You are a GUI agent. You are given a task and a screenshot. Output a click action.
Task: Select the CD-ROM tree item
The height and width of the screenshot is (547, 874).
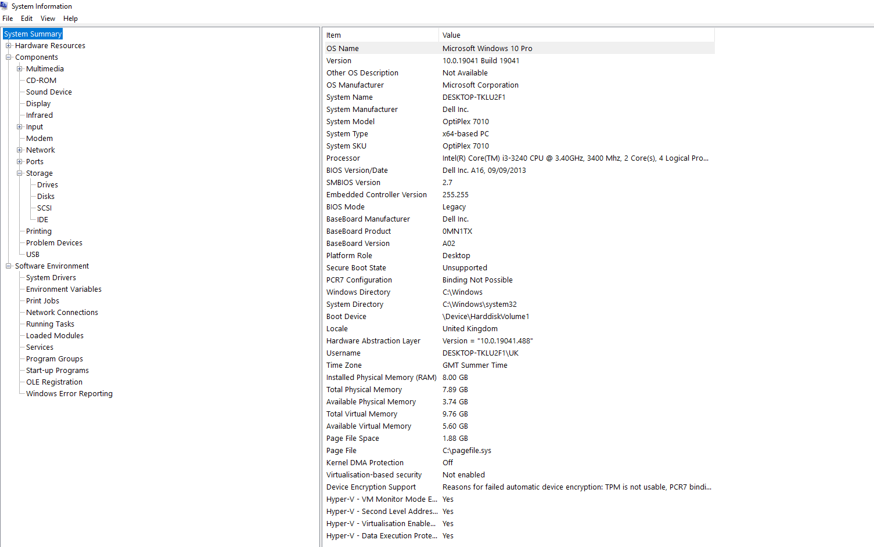41,81
